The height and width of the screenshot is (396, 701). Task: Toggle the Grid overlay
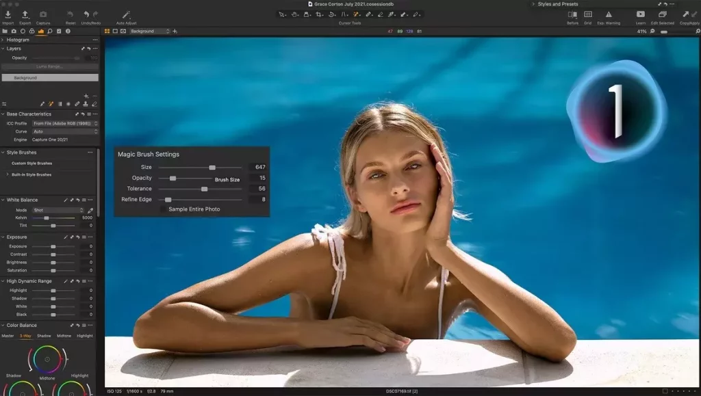click(x=587, y=14)
